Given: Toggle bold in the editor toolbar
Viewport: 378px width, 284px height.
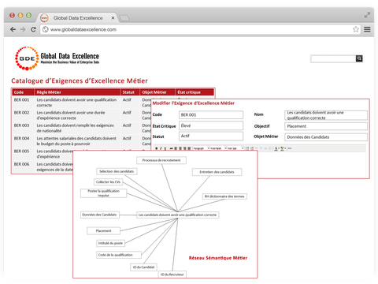Looking at the screenshot, I should [156, 148].
